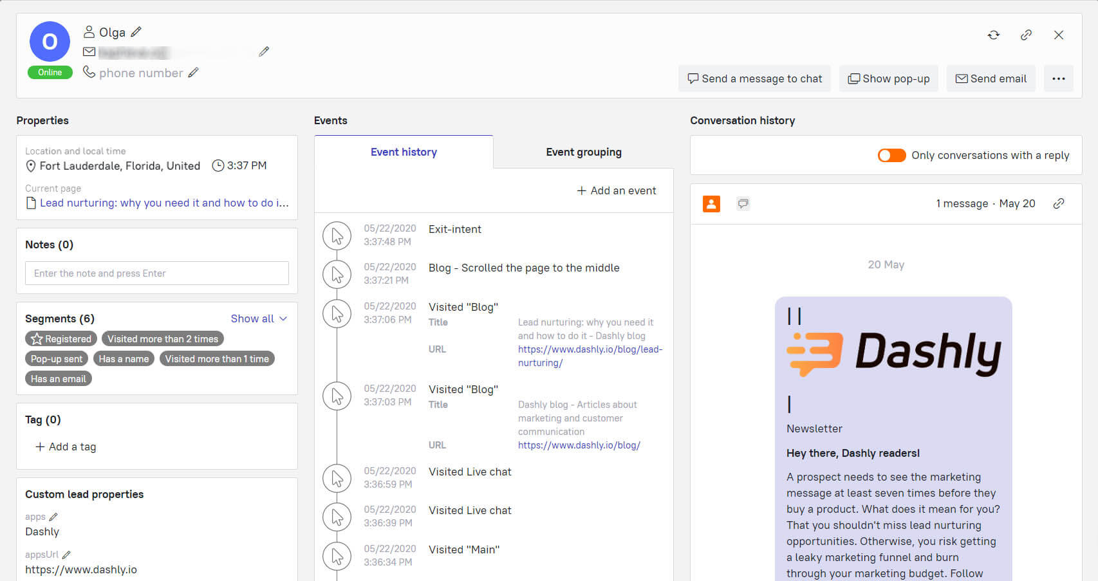Click the email envelope icon under Olga

tap(89, 51)
